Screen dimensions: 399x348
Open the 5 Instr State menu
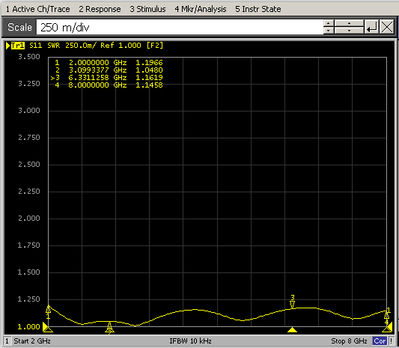258,9
